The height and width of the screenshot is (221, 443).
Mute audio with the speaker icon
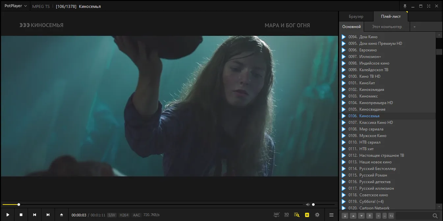308,205
